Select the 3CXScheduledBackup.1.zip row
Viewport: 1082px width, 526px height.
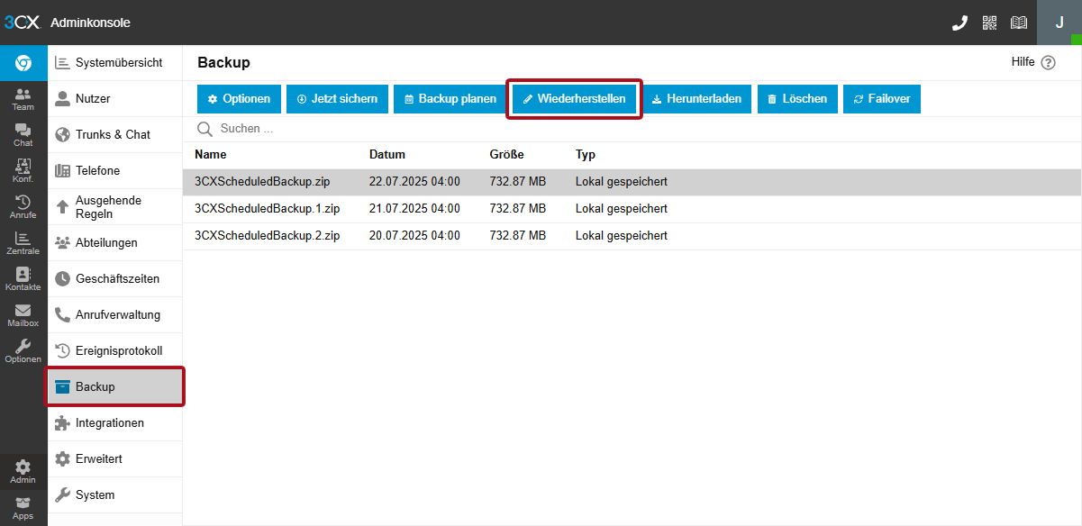click(268, 209)
